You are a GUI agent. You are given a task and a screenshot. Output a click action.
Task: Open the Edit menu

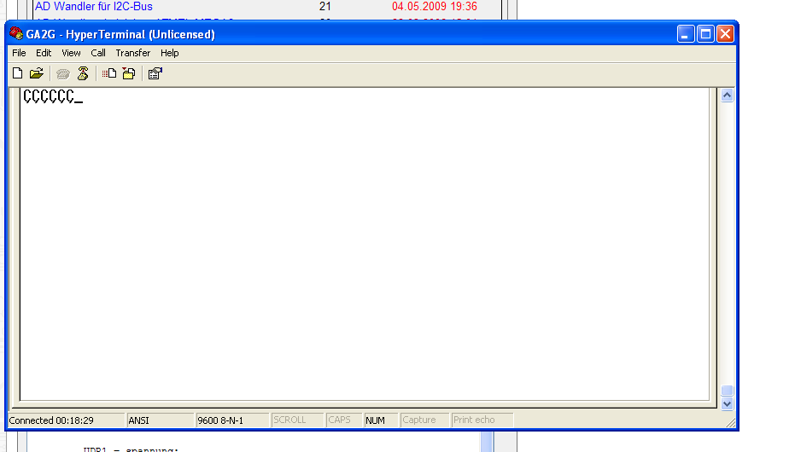[x=44, y=53]
